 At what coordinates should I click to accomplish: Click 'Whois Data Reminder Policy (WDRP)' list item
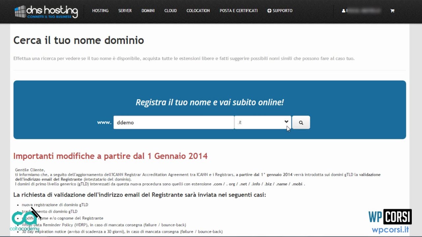104,225
